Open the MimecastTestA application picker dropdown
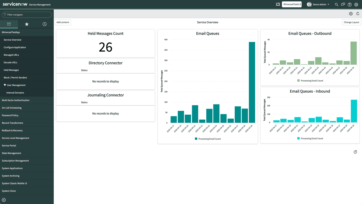This screenshot has height=204, width=362. coord(292,4)
